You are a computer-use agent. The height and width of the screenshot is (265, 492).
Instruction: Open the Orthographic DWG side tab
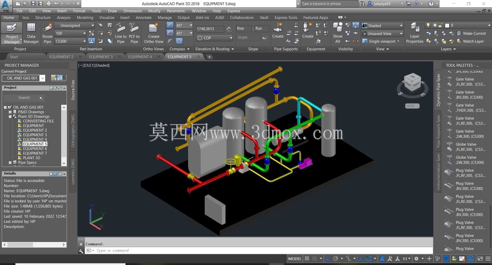(x=73, y=131)
